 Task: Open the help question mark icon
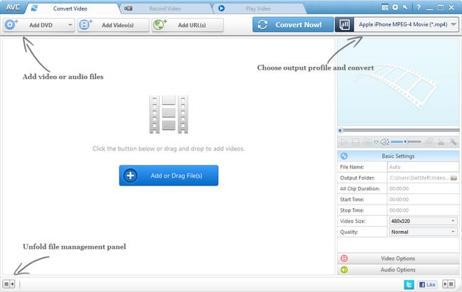pos(417,7)
